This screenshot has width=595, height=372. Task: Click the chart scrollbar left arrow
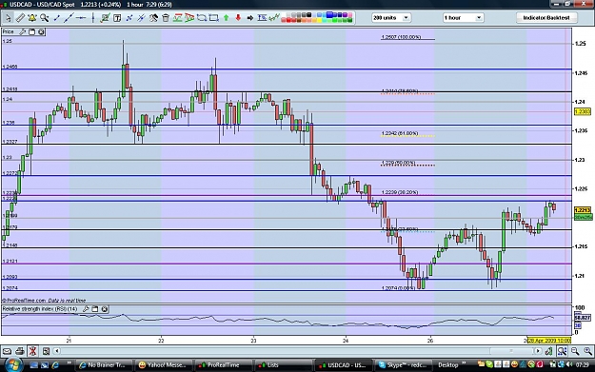click(57, 351)
